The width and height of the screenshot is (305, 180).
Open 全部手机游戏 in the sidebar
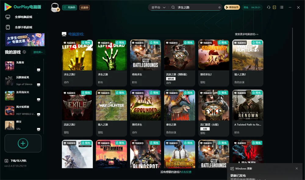[x=19, y=27]
